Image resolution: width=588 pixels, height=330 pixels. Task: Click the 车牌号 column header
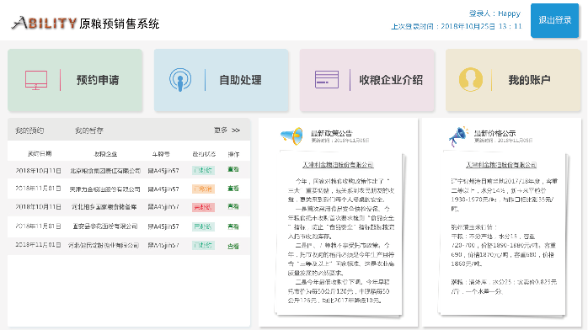[x=161, y=154]
